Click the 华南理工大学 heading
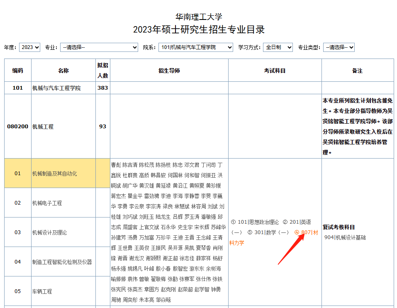 pyautogui.click(x=199, y=17)
